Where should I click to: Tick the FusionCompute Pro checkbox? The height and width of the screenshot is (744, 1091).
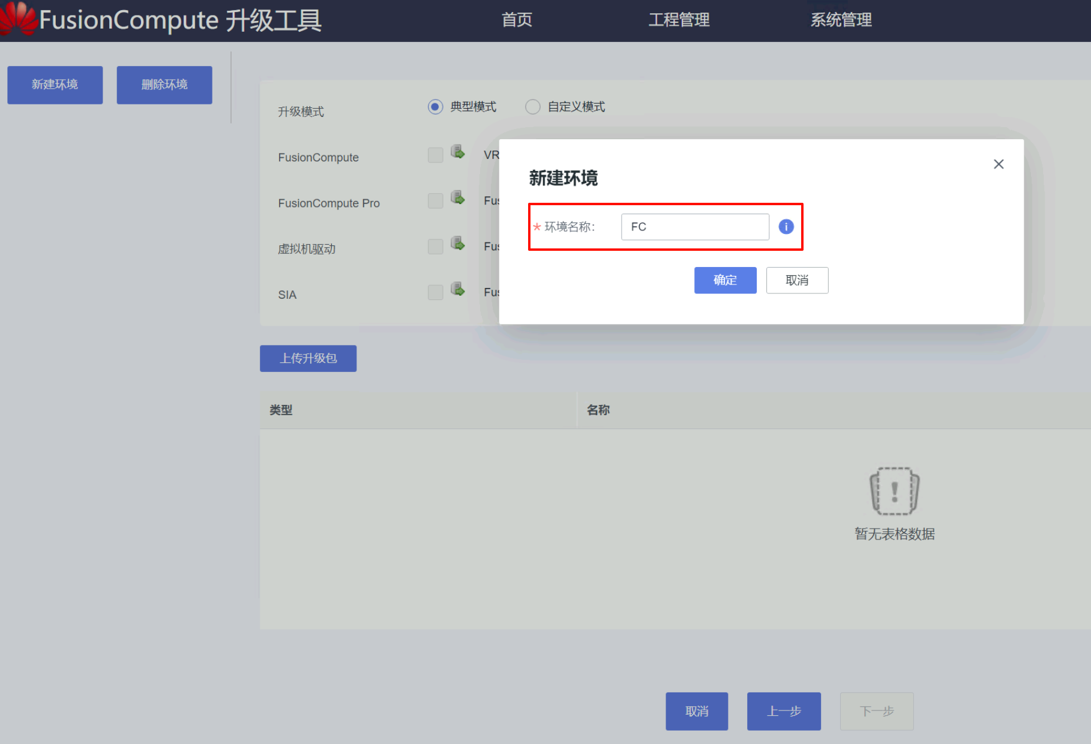435,201
